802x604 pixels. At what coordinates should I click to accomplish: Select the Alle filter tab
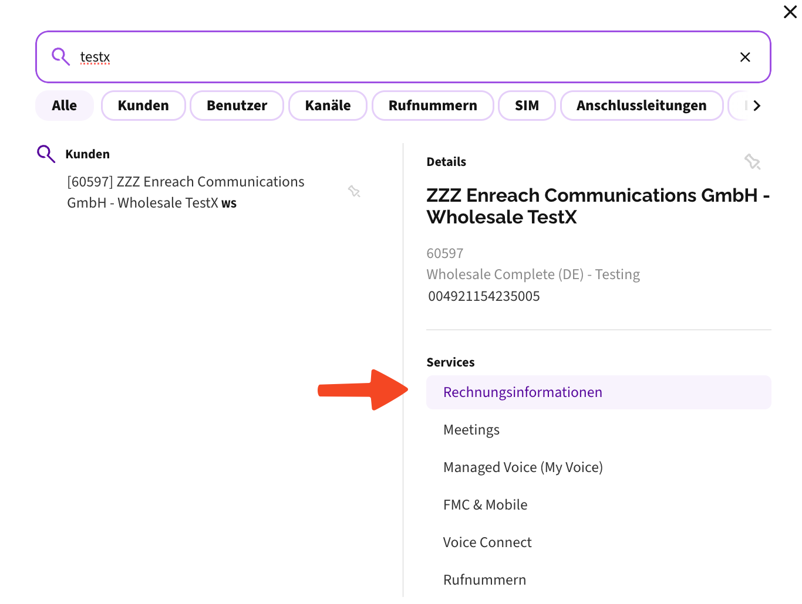[64, 106]
